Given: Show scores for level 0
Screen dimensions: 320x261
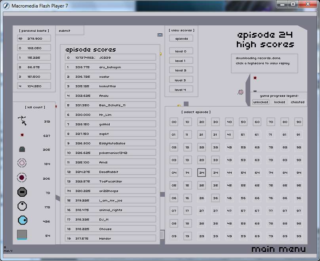Looking at the screenshot, I should click(180, 51).
